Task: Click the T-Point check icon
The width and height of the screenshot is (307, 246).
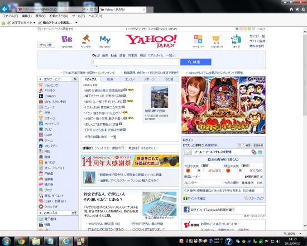Action: tap(185, 198)
